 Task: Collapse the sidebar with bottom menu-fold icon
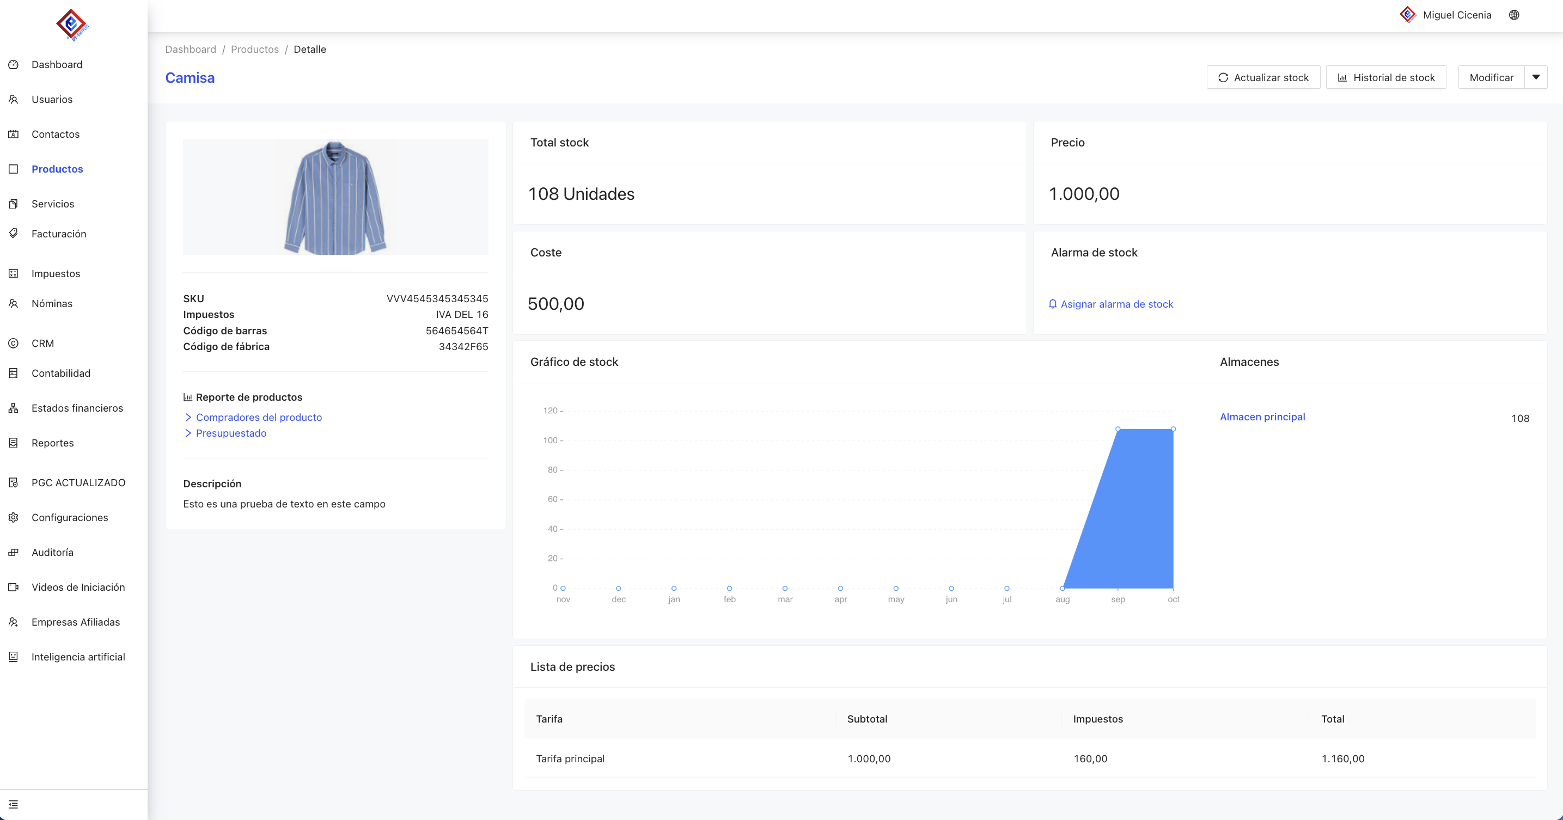point(14,804)
